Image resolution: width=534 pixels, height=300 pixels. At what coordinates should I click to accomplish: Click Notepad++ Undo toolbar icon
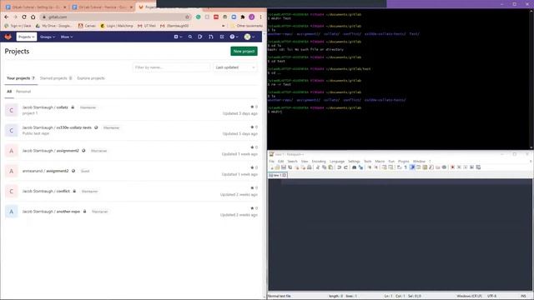pyautogui.click(x=340, y=167)
